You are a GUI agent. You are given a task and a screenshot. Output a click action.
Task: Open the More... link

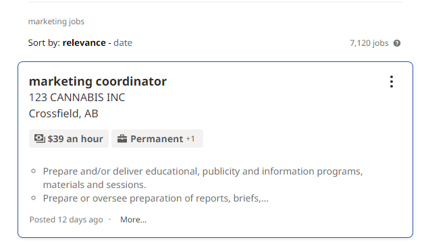coord(133,220)
